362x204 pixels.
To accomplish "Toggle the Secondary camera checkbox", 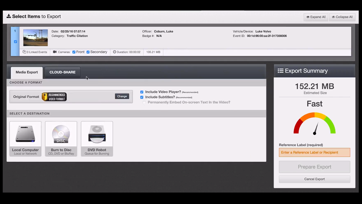I will [x=88, y=52].
